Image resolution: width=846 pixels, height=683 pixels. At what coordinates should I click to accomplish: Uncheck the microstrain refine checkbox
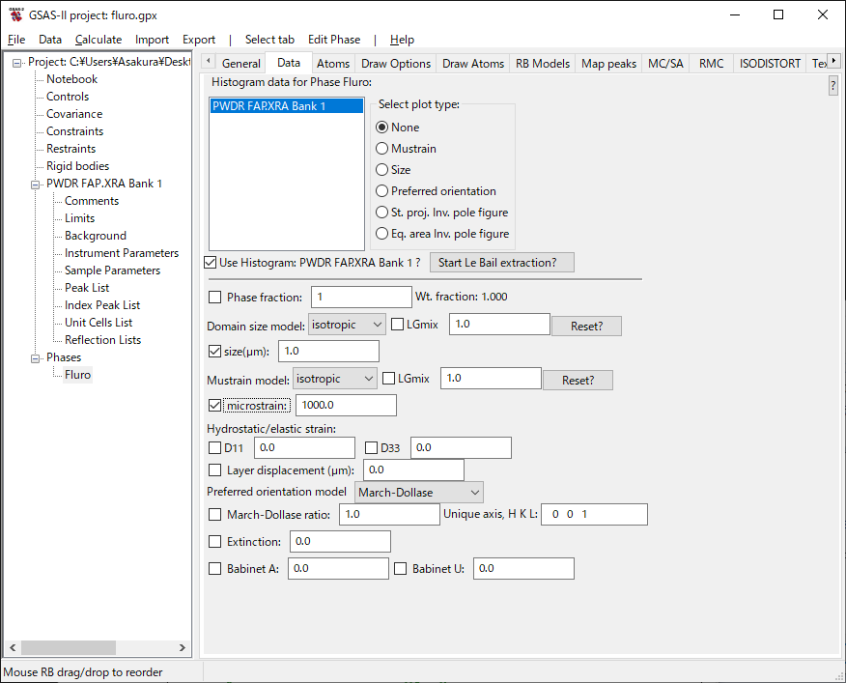coord(214,406)
